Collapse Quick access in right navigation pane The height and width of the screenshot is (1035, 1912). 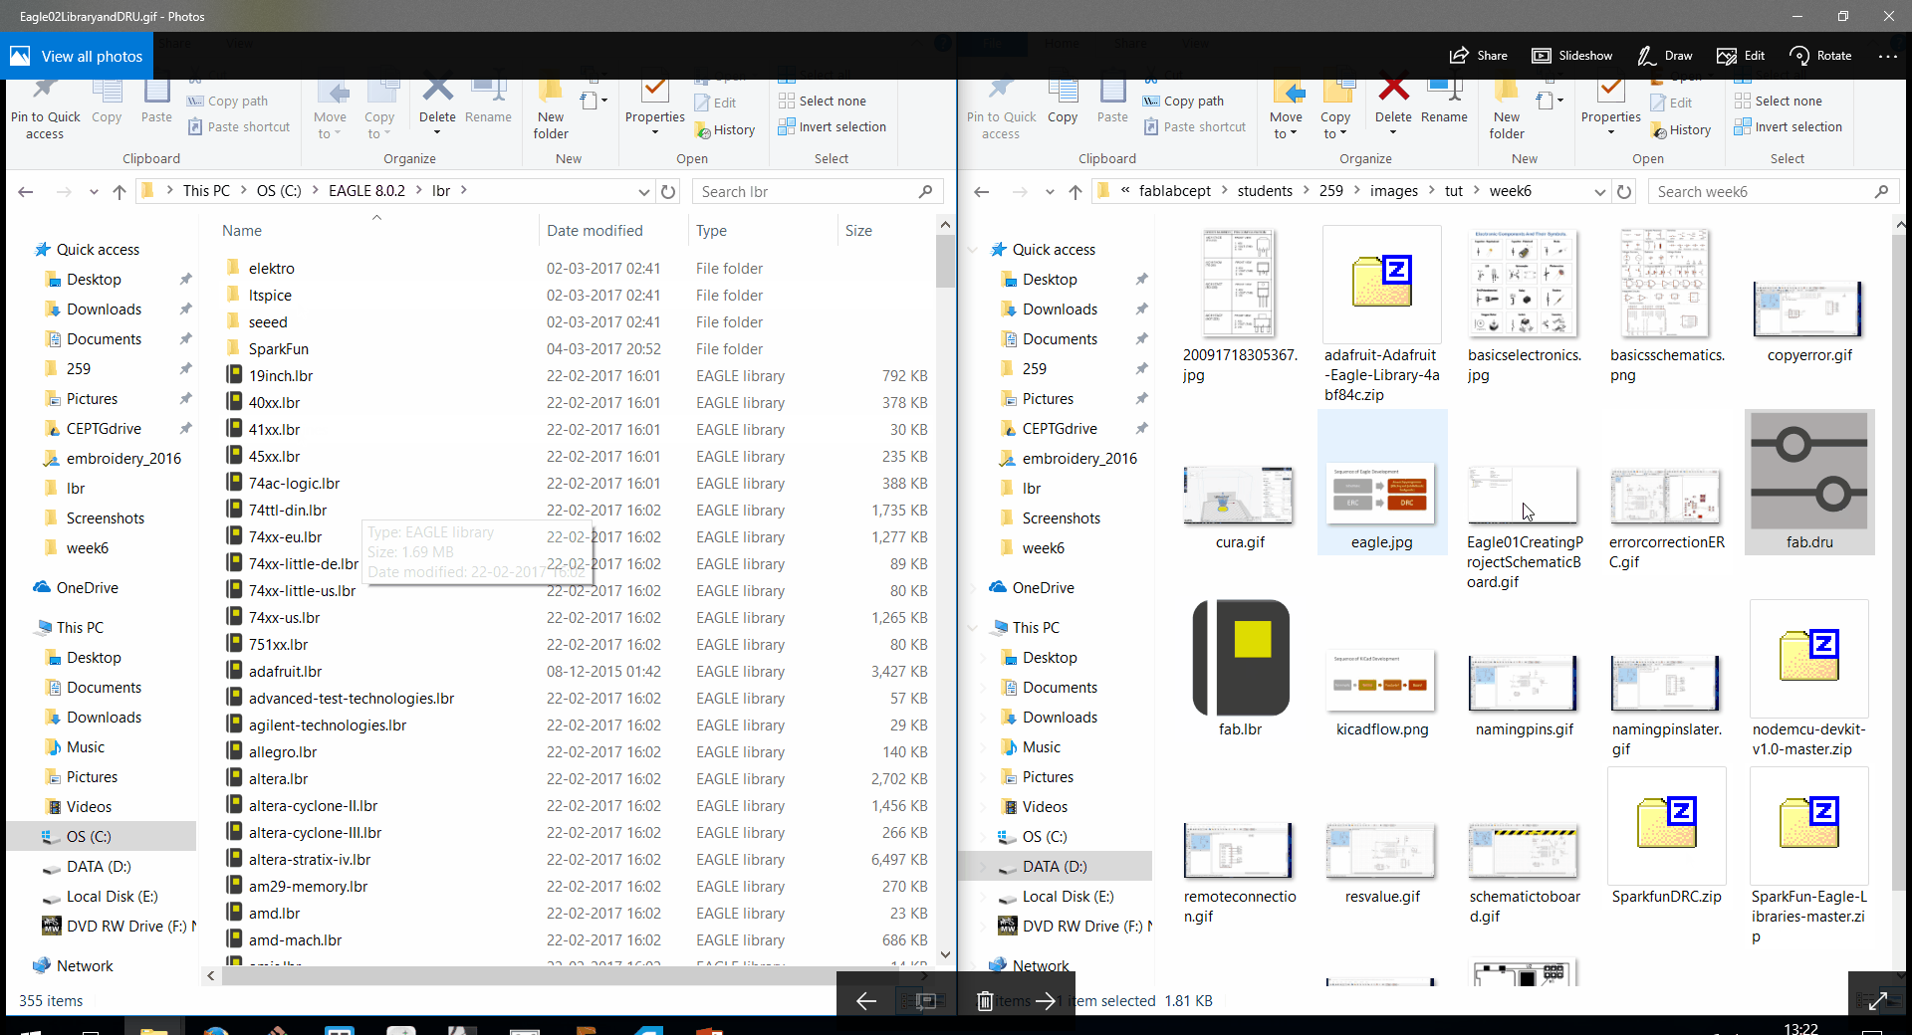tap(972, 250)
